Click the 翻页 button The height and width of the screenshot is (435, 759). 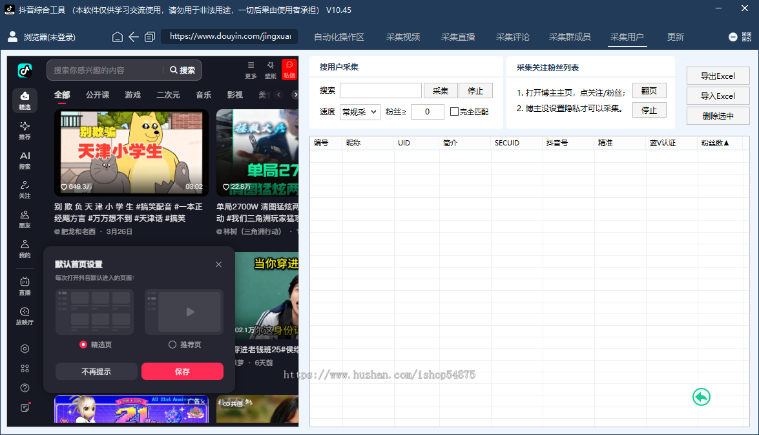click(649, 90)
